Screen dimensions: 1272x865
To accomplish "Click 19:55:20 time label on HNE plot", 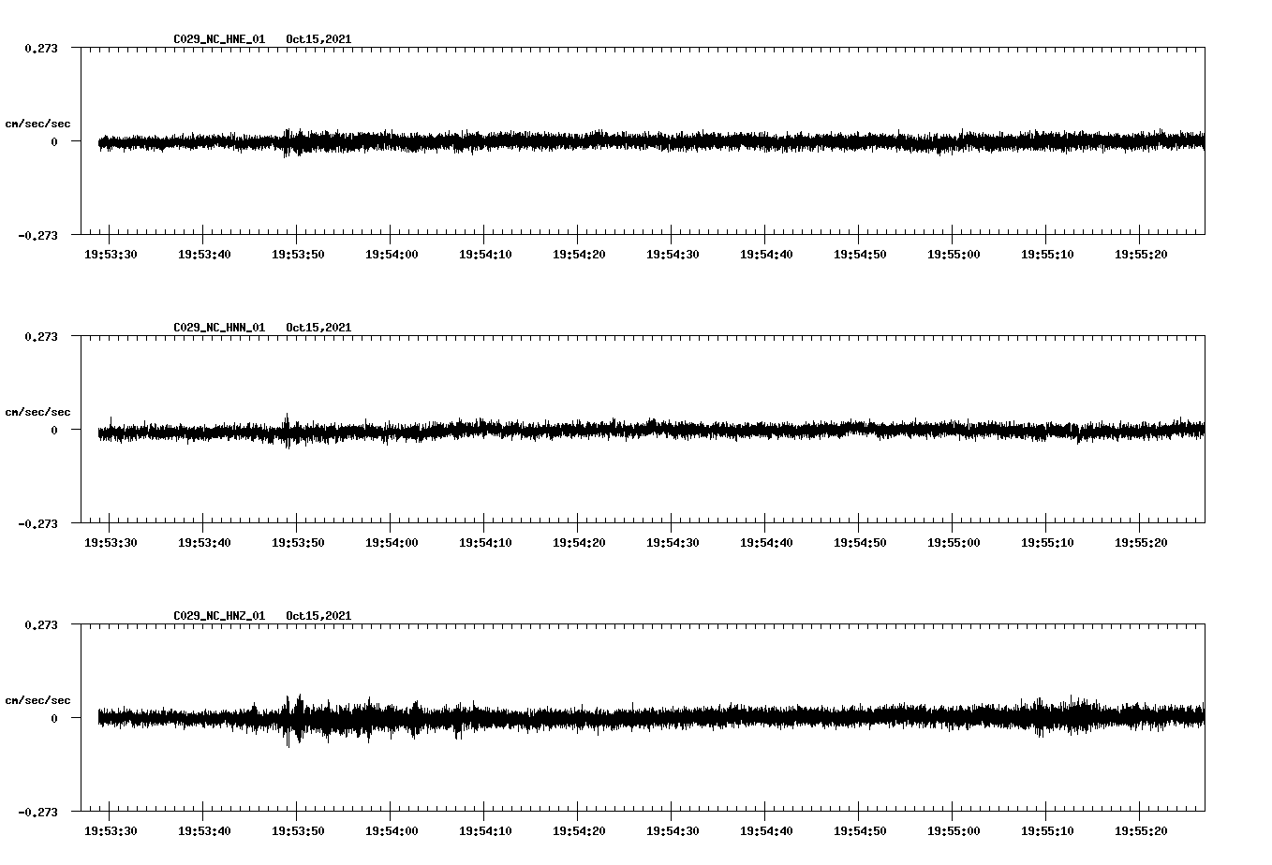I will point(1141,255).
